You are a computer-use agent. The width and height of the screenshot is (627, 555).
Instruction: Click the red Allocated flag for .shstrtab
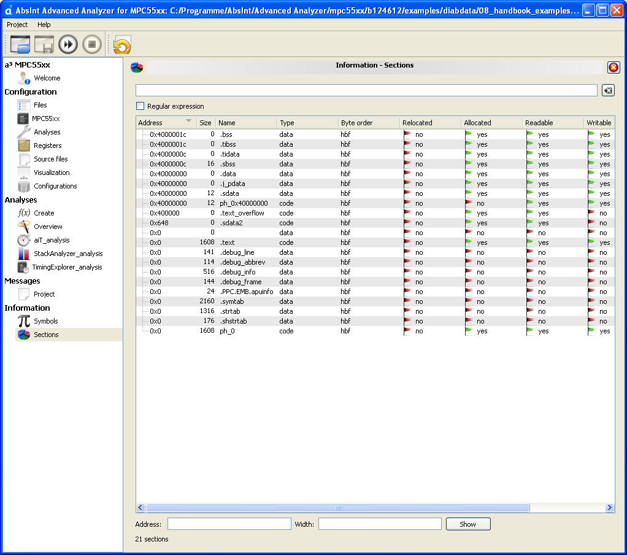469,321
